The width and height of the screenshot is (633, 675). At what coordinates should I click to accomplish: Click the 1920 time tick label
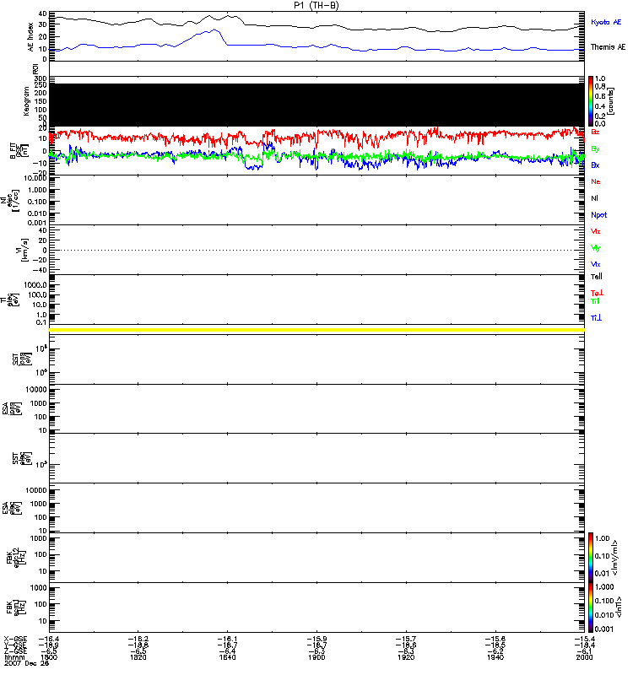click(x=406, y=657)
